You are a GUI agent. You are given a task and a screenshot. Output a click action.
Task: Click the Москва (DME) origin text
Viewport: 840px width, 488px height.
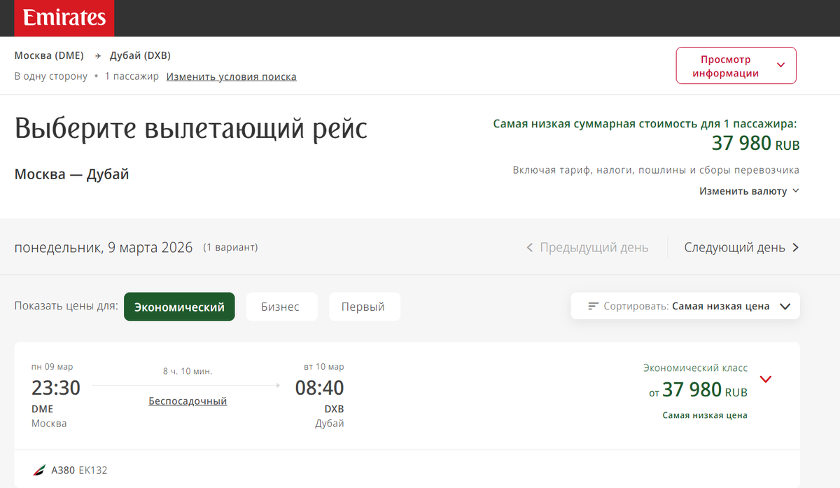click(x=49, y=56)
